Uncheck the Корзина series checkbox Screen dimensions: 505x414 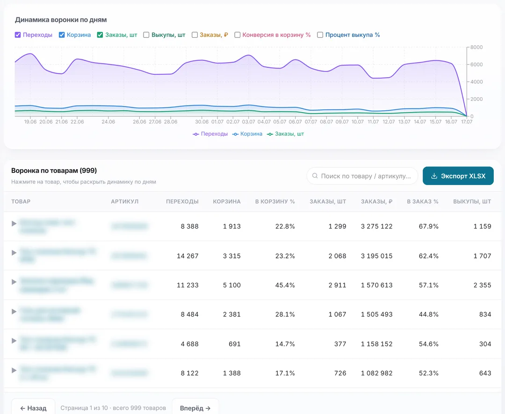pyautogui.click(x=62, y=35)
